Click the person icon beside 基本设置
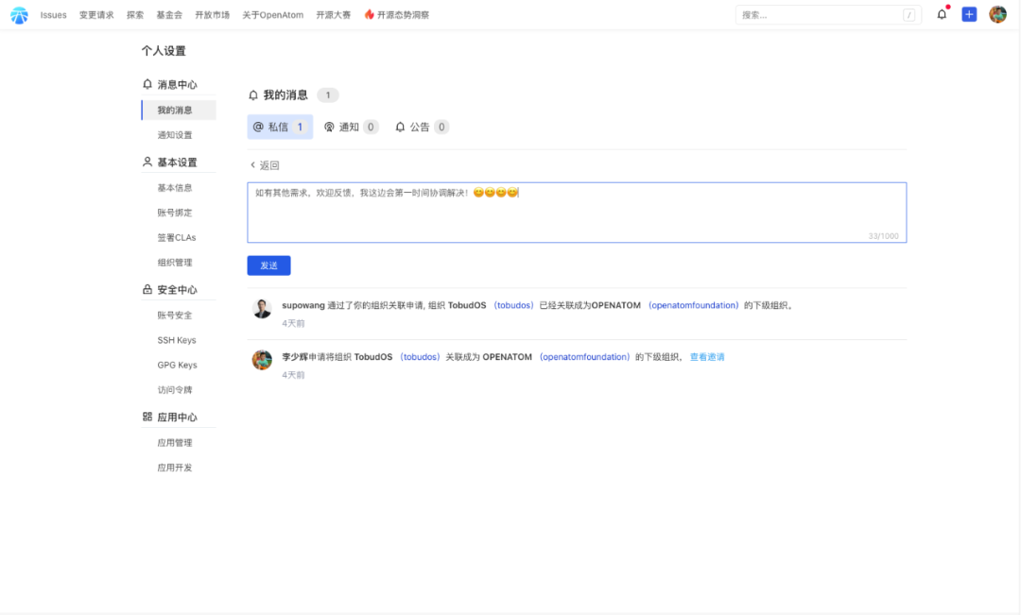 pos(147,162)
